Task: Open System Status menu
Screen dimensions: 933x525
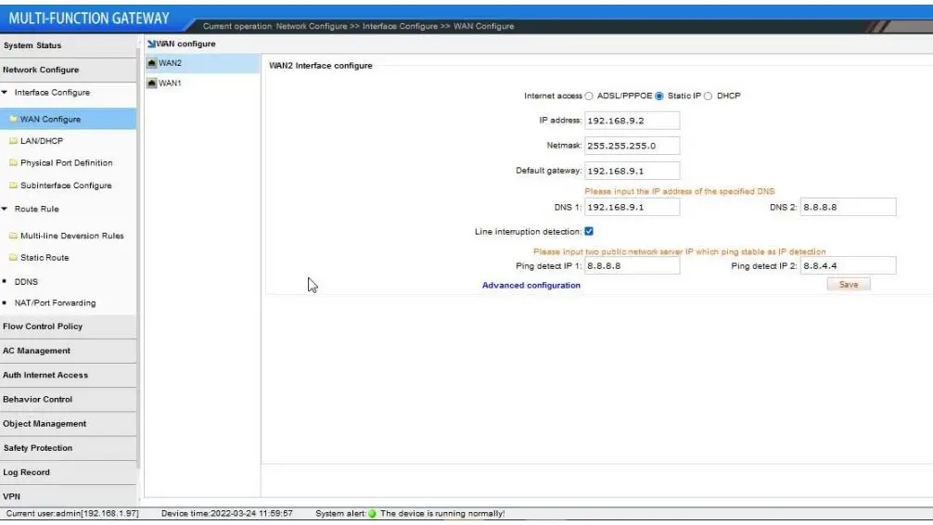Action: (68, 45)
